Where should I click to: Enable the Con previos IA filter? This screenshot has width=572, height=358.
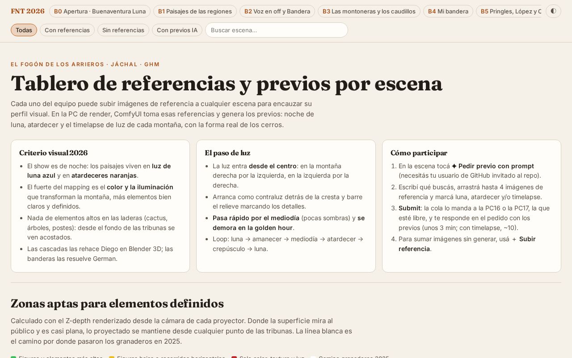pyautogui.click(x=177, y=30)
